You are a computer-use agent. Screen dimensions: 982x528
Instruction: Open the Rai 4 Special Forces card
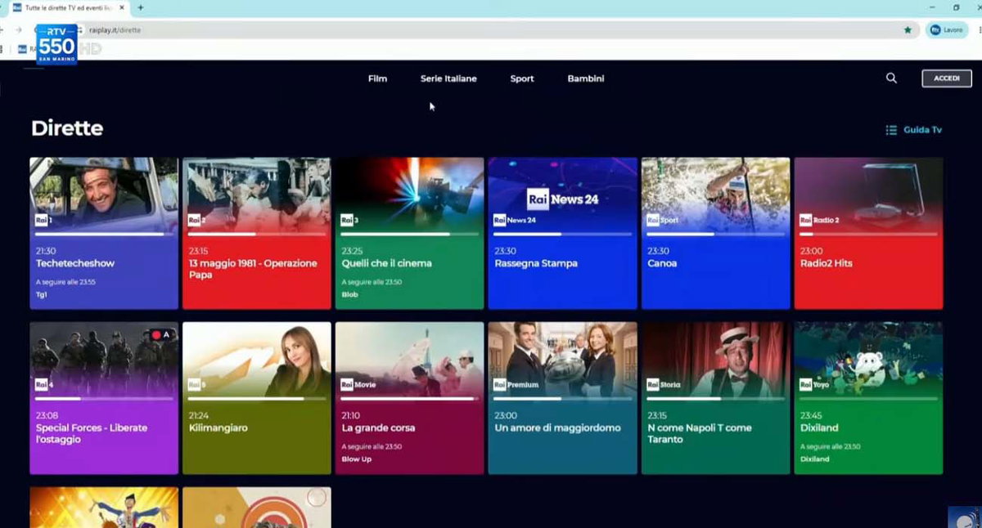point(104,398)
